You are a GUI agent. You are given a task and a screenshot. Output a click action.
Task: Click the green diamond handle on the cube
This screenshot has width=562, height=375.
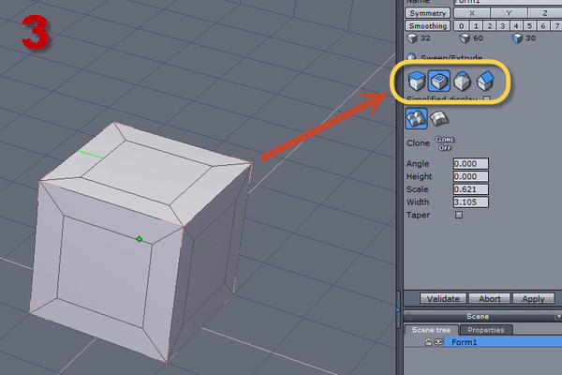point(139,239)
